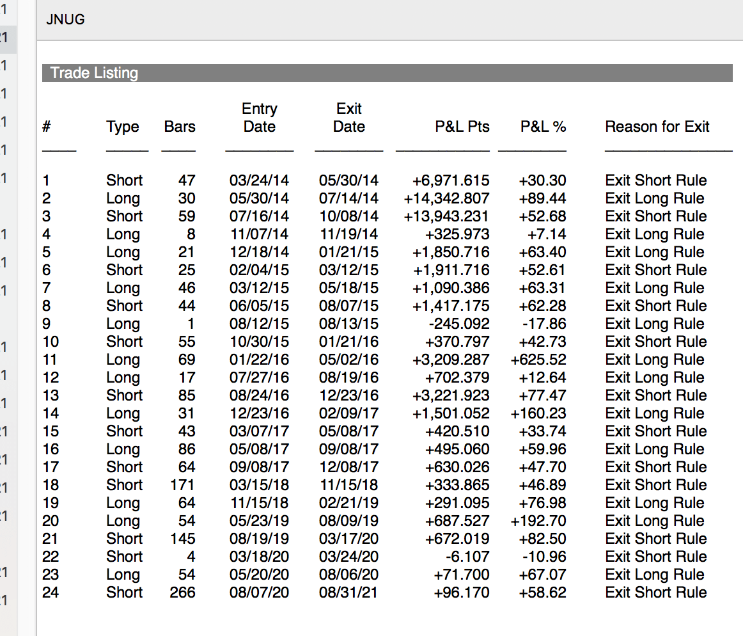The image size is (743, 636).
Task: Select entry date 06/05/15
Action: [x=259, y=306]
